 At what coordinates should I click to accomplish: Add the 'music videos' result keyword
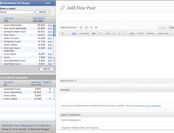pyautogui.click(x=50, y=45)
